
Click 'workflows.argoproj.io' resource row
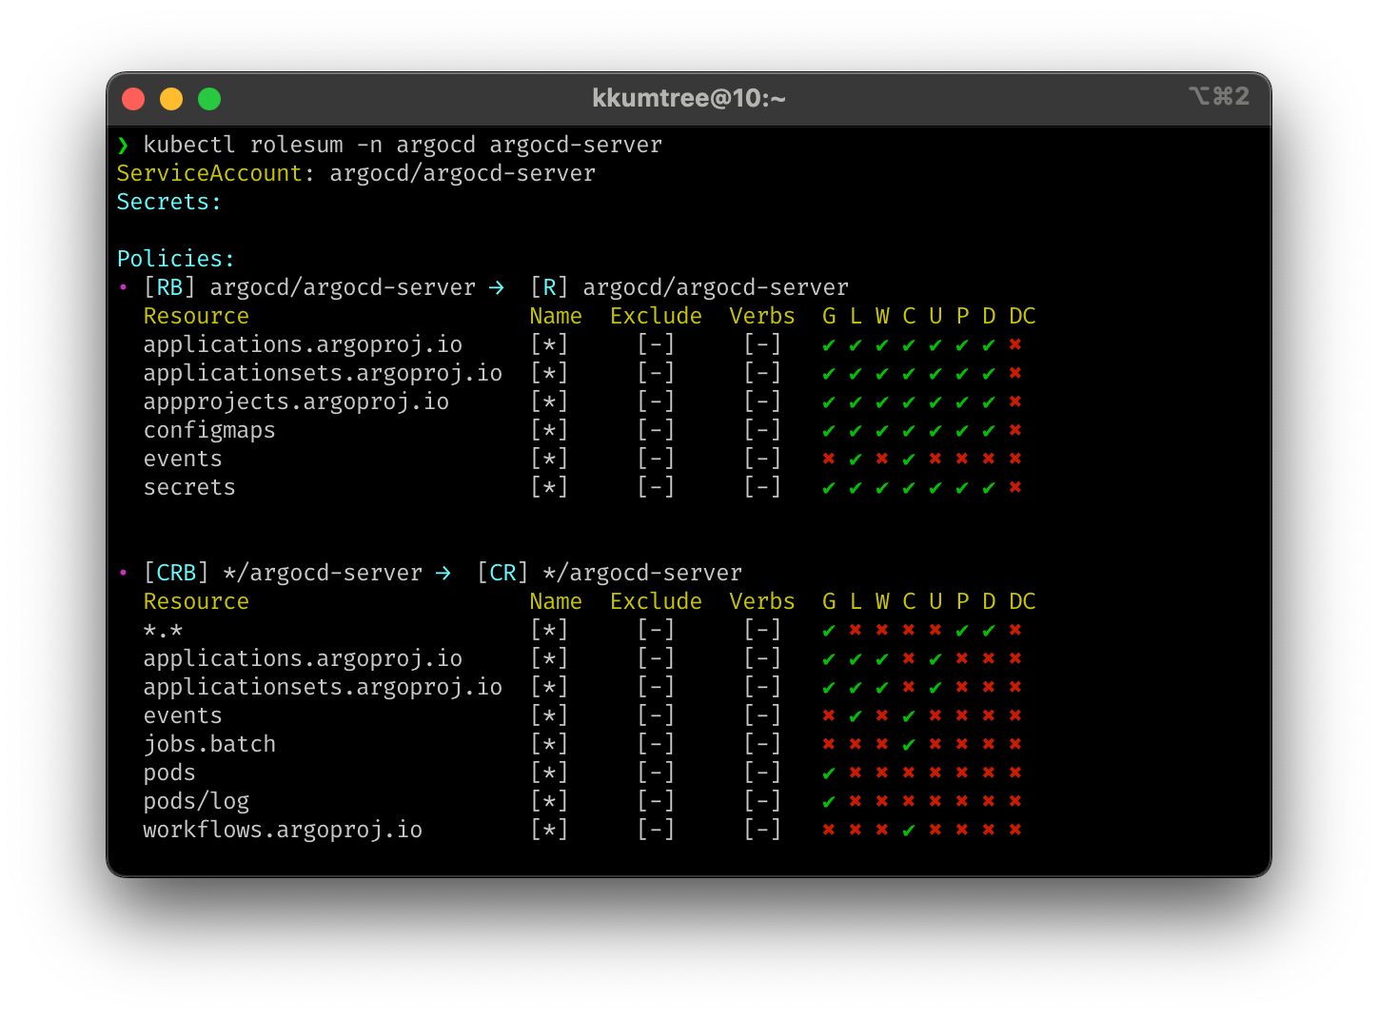[283, 830]
